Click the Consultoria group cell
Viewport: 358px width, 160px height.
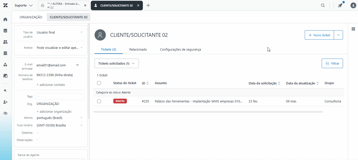333,101
